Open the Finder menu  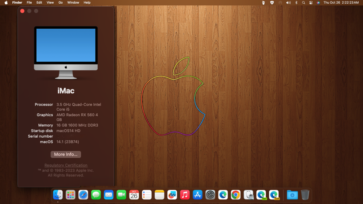pos(17,3)
